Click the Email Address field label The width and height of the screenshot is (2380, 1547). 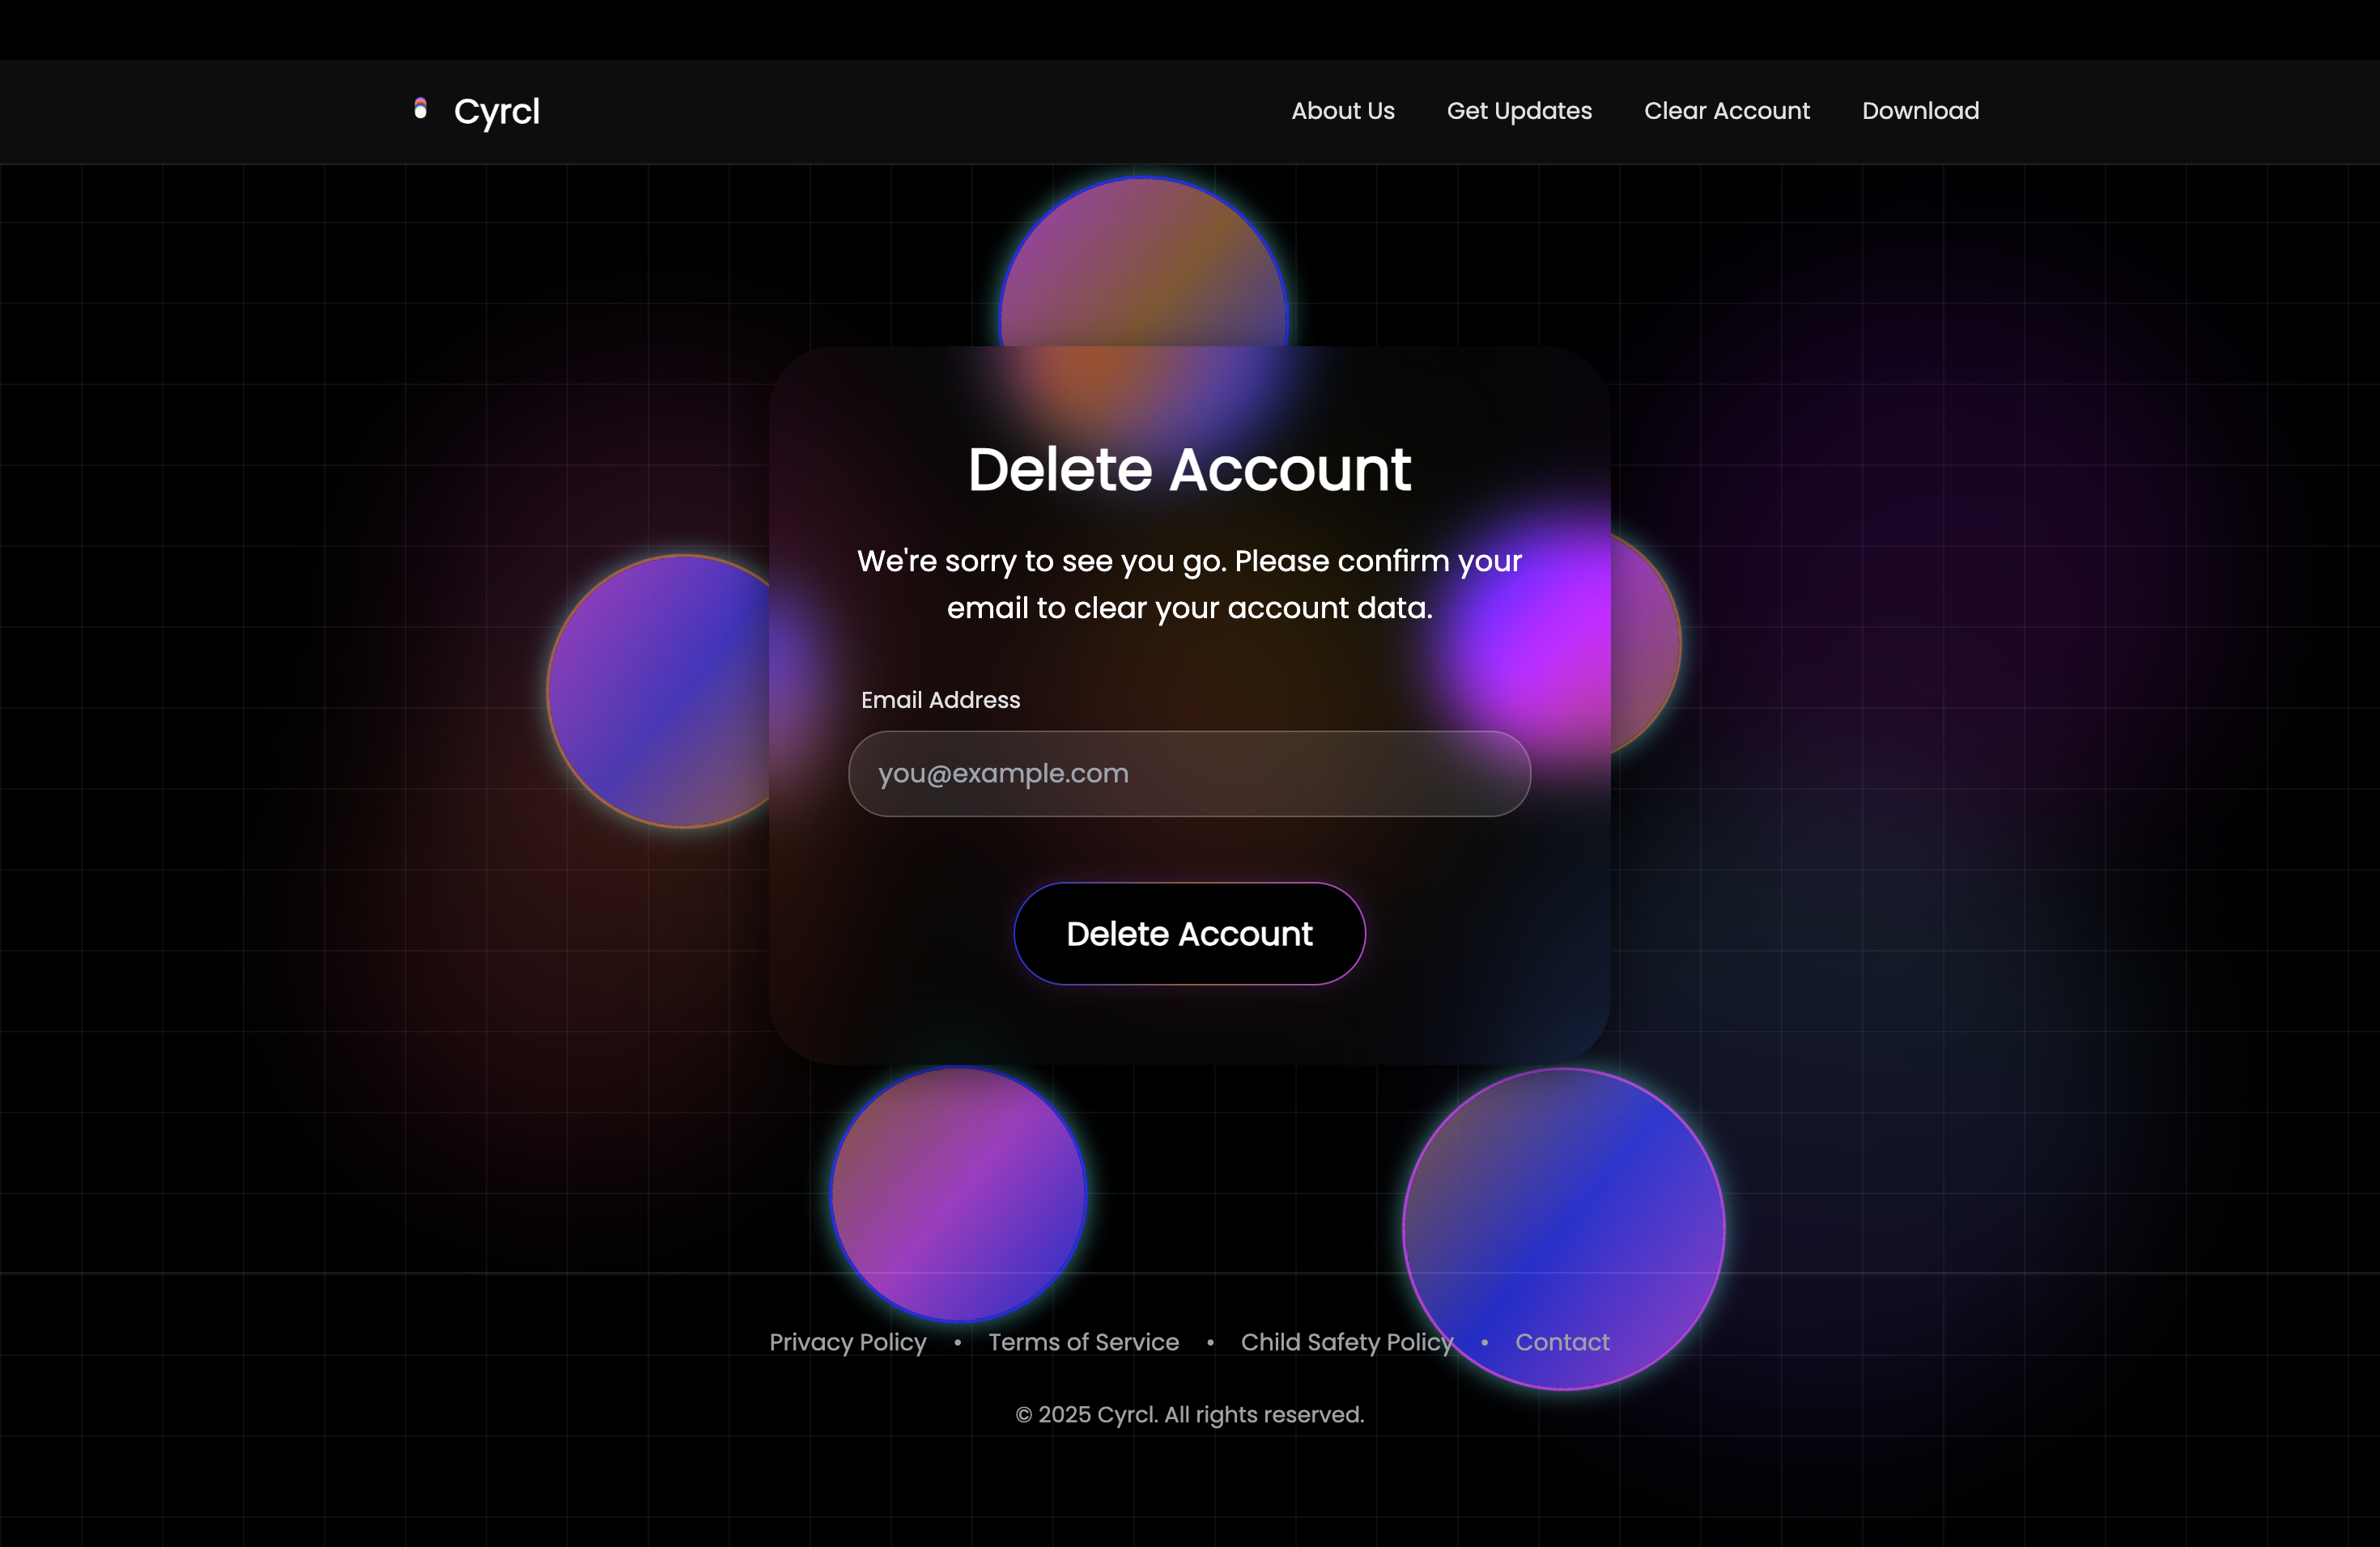tap(940, 700)
